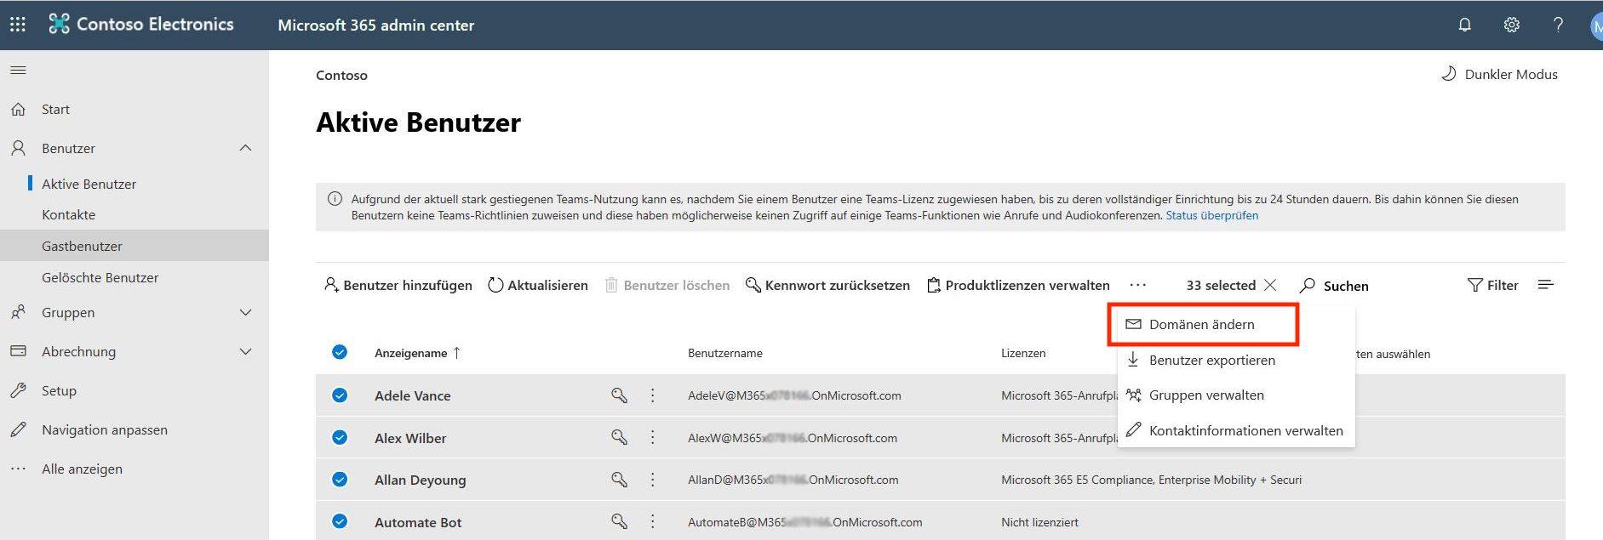
Task: Click the reset password key for Adele Vance
Action: [x=619, y=395]
